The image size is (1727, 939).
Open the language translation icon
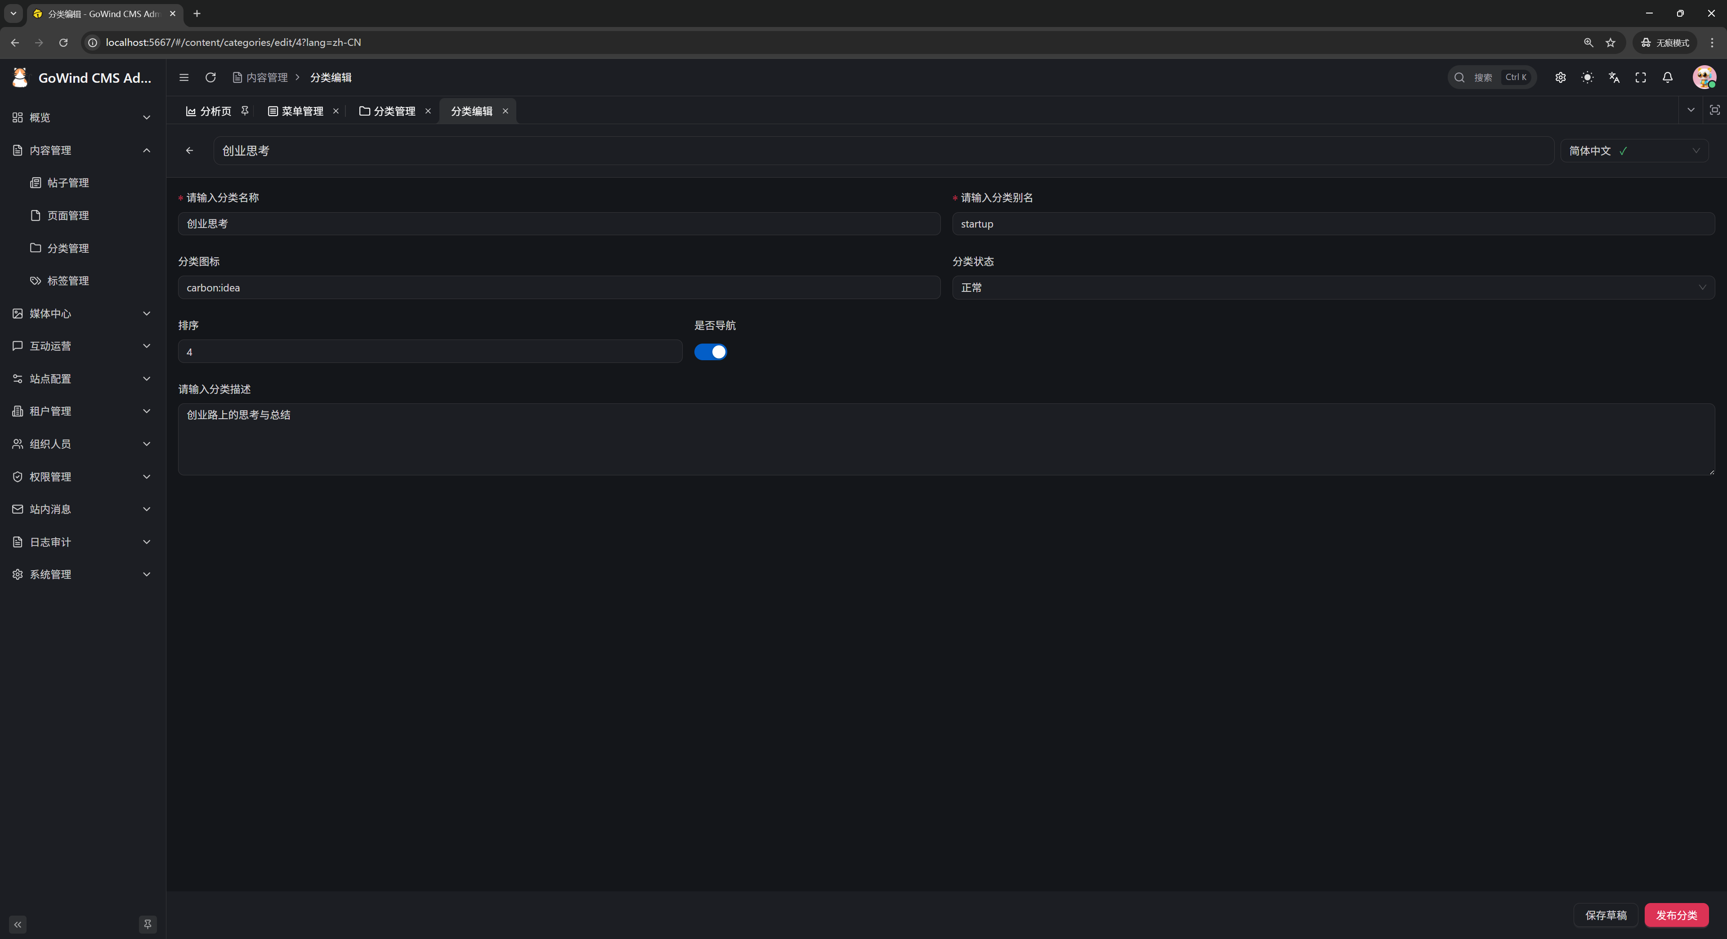(1614, 78)
